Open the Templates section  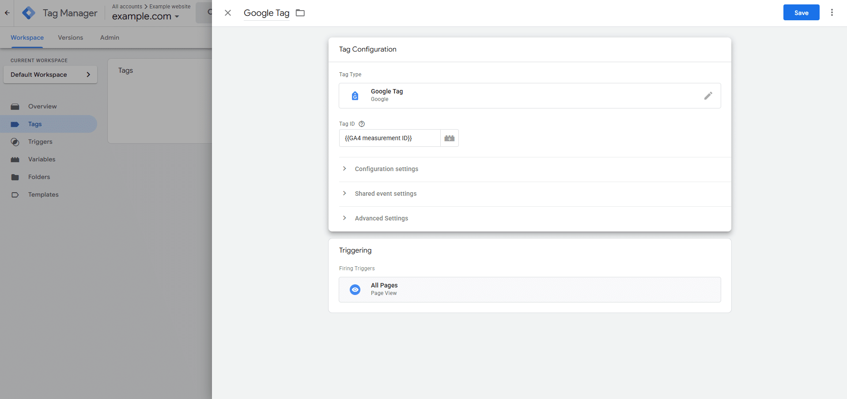(x=43, y=194)
